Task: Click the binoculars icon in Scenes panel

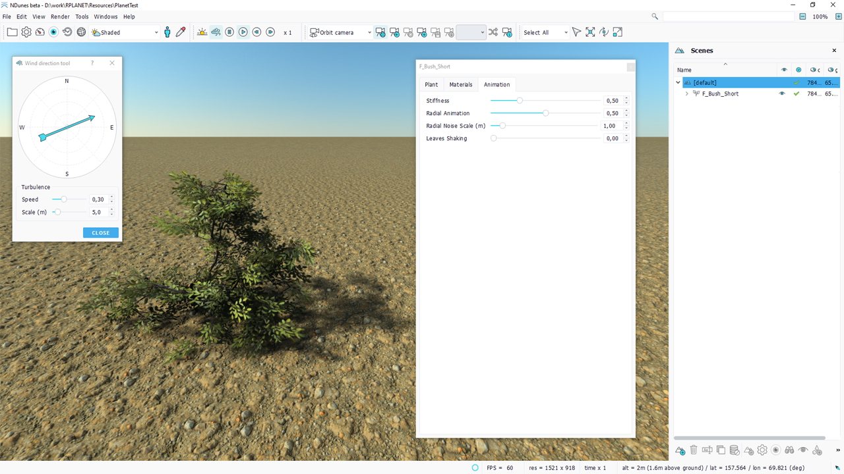Action: point(789,450)
